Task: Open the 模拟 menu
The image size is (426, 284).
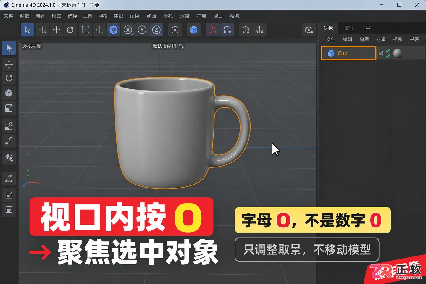Action: (x=168, y=16)
